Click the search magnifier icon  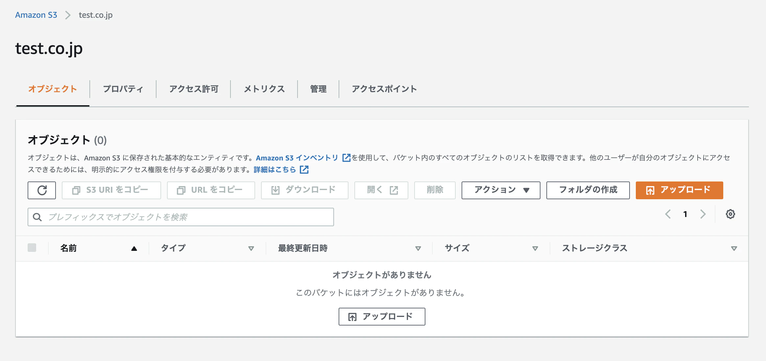(x=37, y=217)
